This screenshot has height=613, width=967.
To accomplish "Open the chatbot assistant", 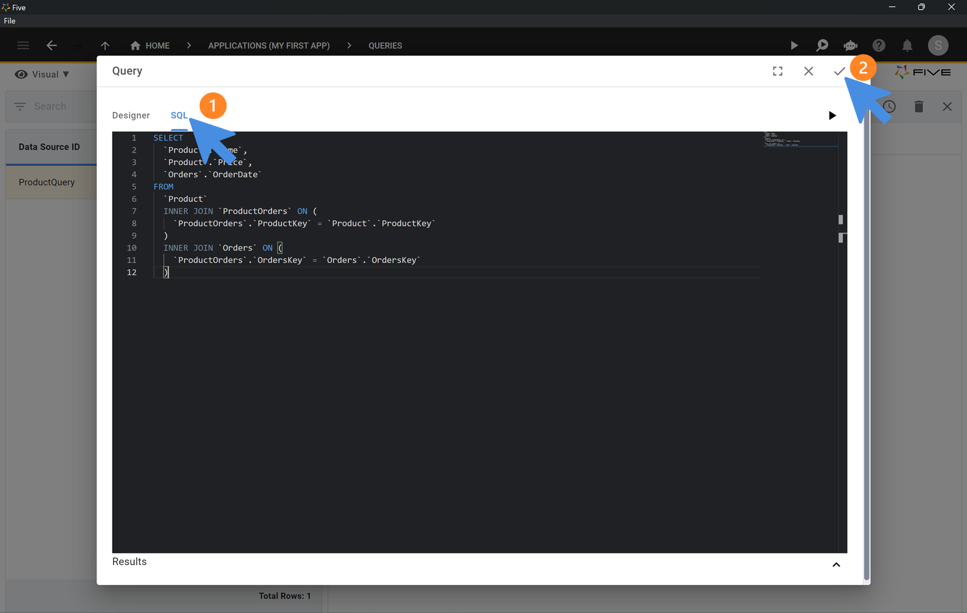I will pos(850,45).
